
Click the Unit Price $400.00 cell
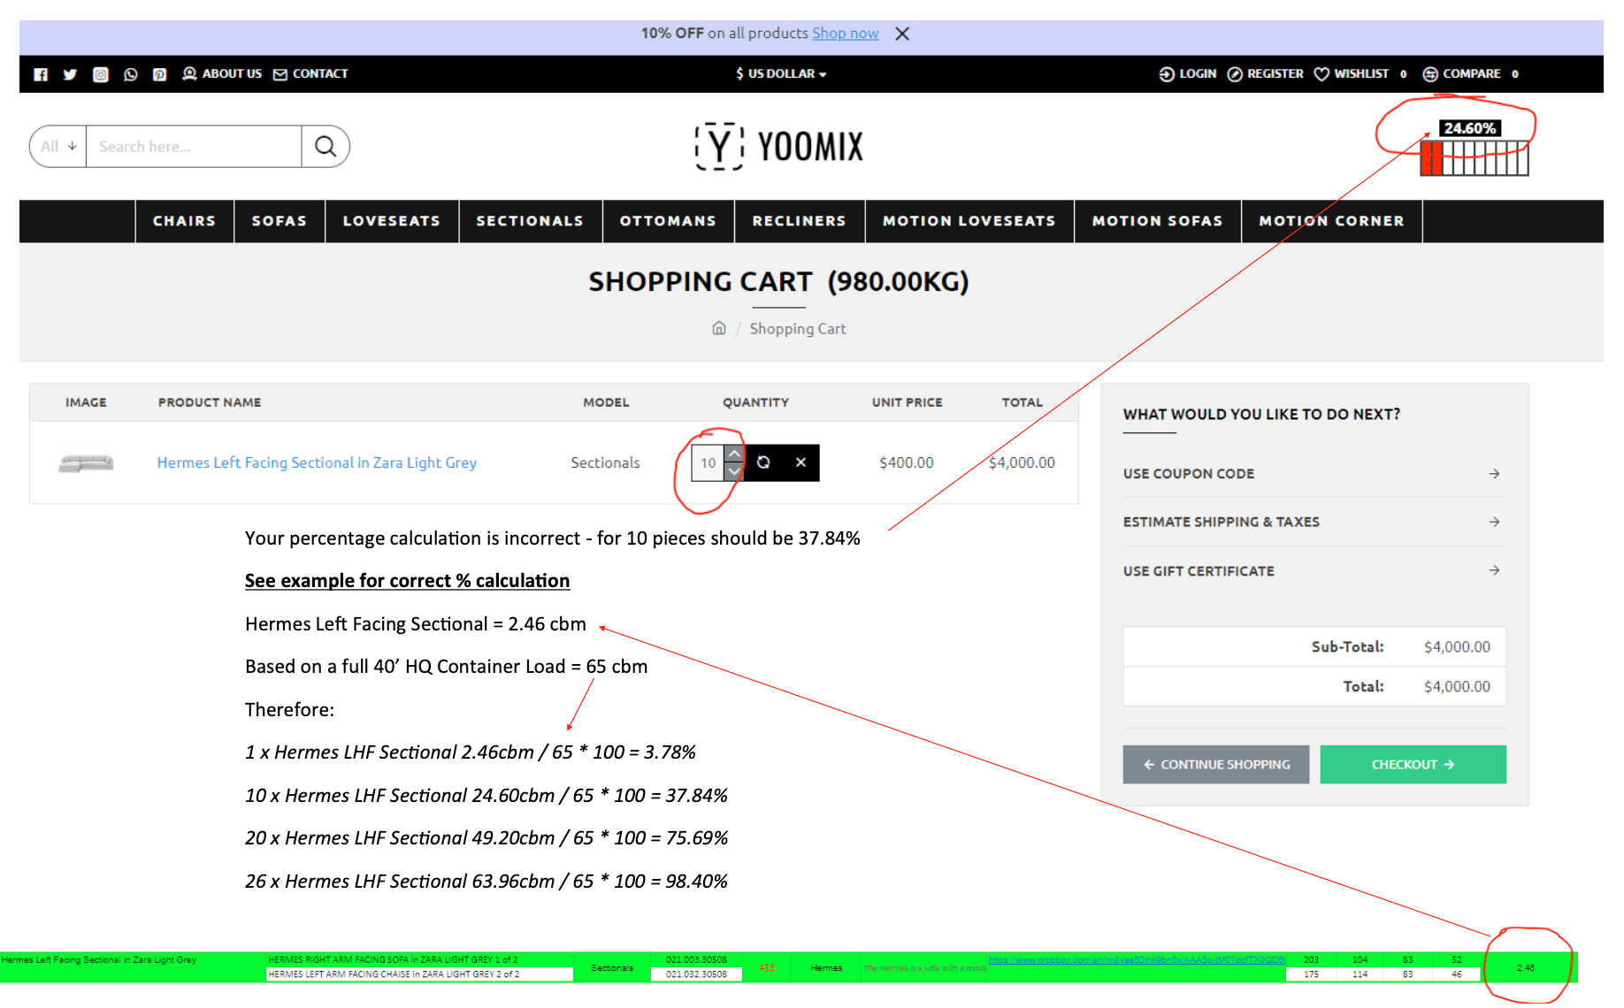[x=907, y=462]
